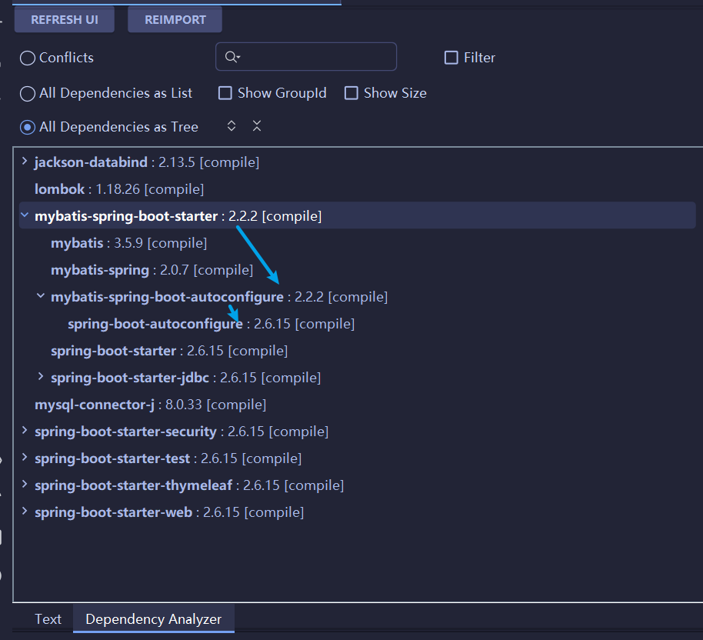Select All Dependencies as Tree option
Screen dimensions: 703x640
click(x=28, y=127)
